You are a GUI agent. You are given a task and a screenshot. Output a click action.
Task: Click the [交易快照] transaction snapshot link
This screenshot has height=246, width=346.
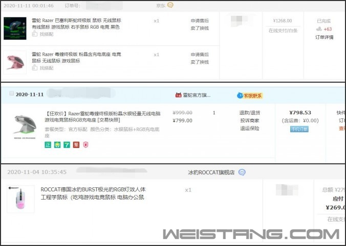click(109, 120)
